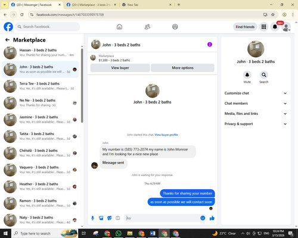Image resolution: width=298 pixels, height=238 pixels.
Task: Open Tatita - 3 beds 2 baths chat
Action: click(41, 136)
